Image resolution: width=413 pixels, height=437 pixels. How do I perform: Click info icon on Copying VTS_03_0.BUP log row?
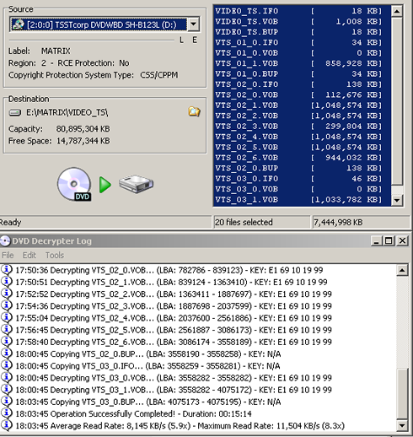[7, 402]
